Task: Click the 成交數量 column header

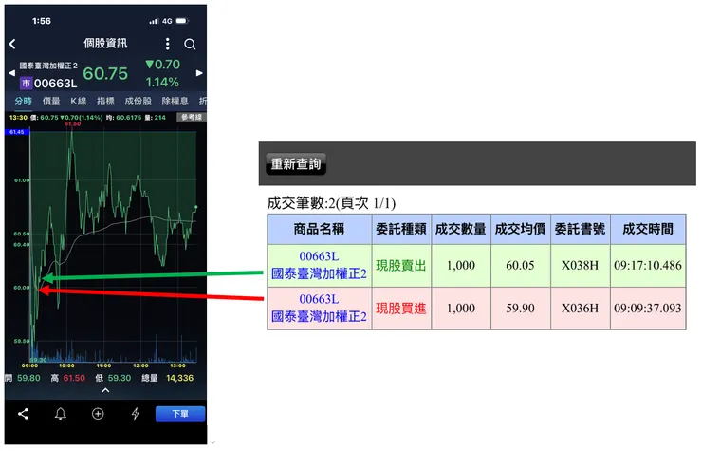Action: click(461, 229)
